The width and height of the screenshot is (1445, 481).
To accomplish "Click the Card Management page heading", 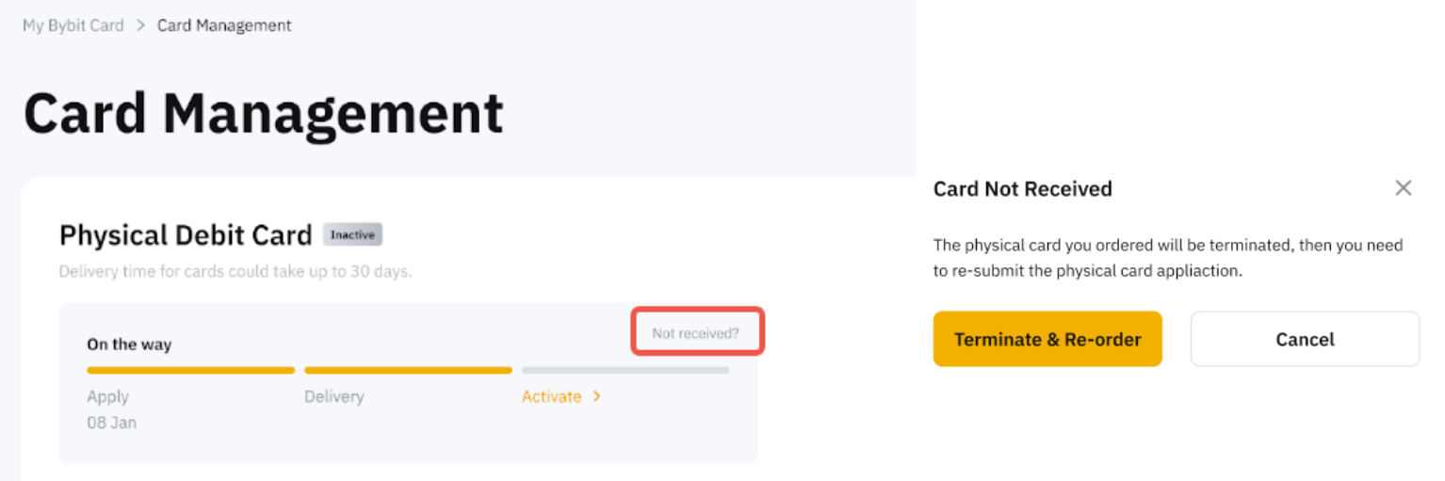I will [x=264, y=113].
